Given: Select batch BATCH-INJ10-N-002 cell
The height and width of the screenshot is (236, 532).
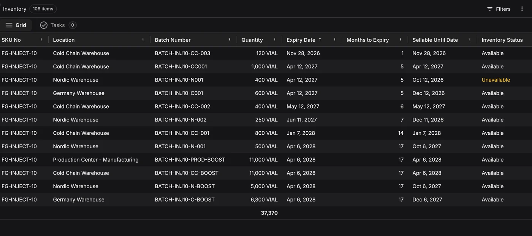Looking at the screenshot, I should (180, 120).
